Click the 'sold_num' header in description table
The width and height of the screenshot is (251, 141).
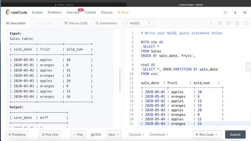(x=75, y=49)
